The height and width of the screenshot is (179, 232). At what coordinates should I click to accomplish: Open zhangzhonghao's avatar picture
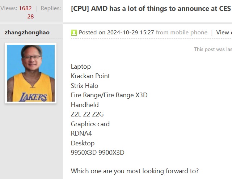click(x=31, y=73)
